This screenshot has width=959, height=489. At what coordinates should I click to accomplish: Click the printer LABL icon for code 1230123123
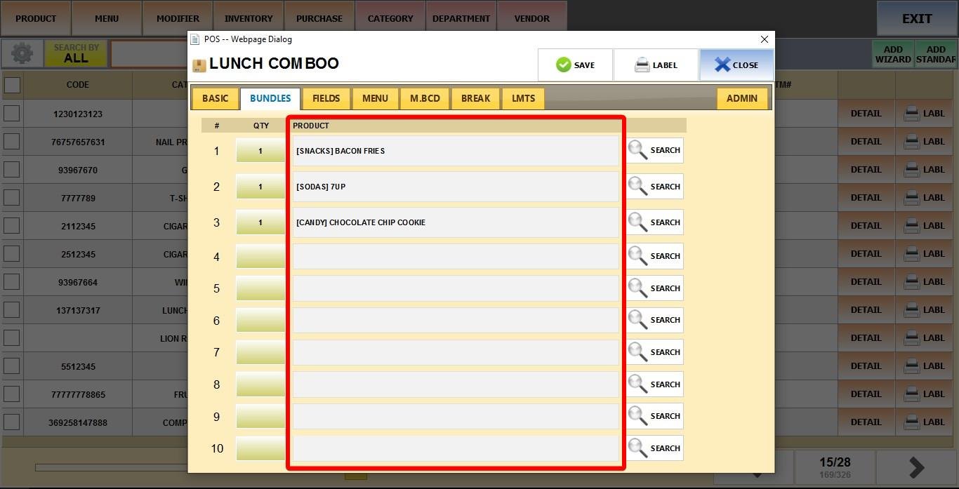(x=912, y=114)
